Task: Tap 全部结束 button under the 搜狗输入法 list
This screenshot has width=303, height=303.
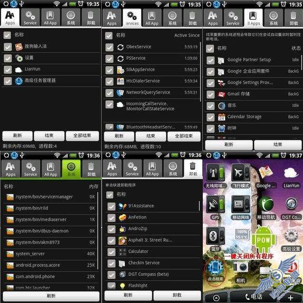Action: tap(82, 136)
